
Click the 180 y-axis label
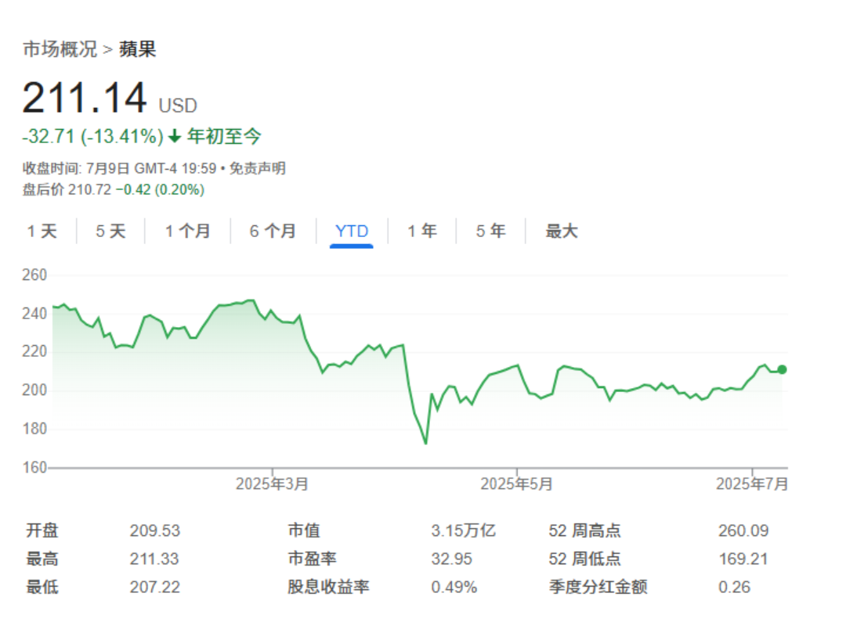(34, 429)
